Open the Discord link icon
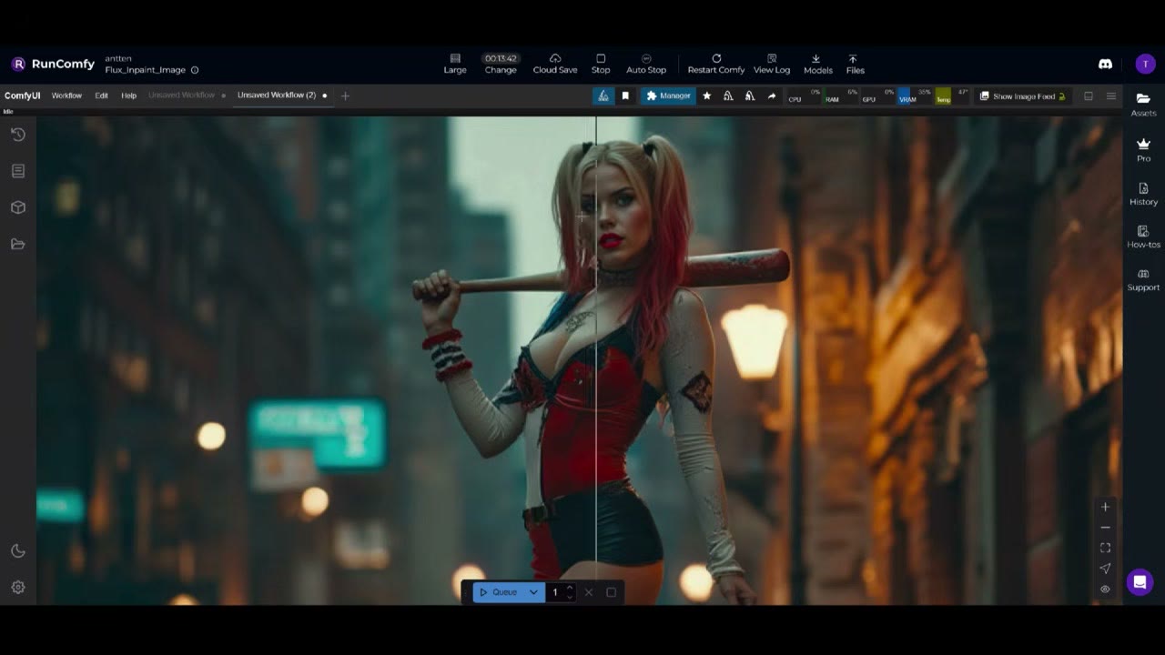The width and height of the screenshot is (1165, 655). pos(1106,64)
